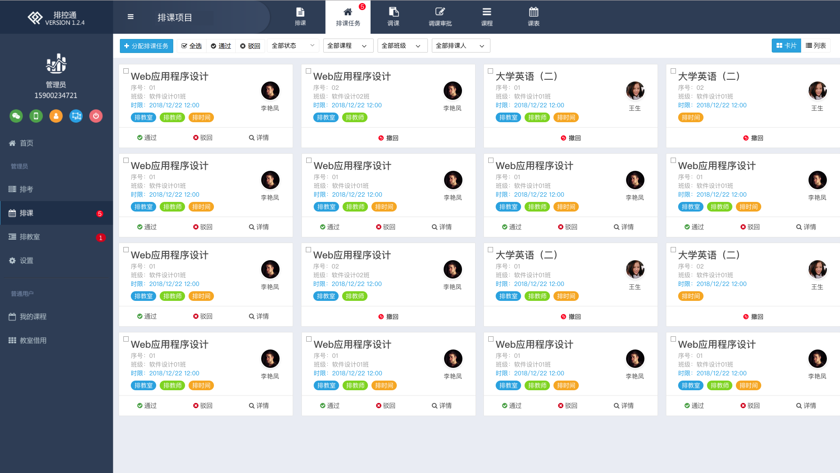Check the top-row 大学英语 序号01 card checkbox
The height and width of the screenshot is (473, 840).
490,71
